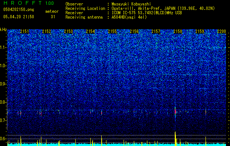Click the yellow power spike below 2154:30

coord(102,140)
